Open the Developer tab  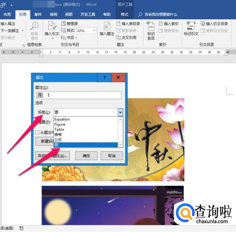pos(88,15)
